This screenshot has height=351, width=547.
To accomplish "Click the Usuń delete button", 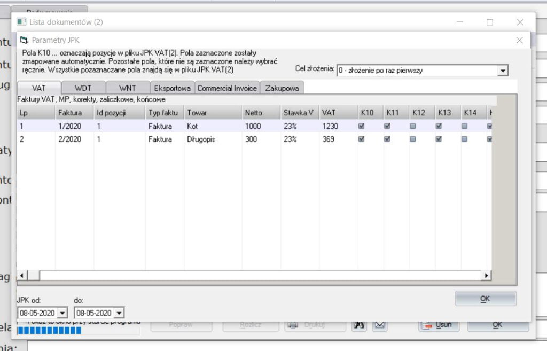I will 437,324.
